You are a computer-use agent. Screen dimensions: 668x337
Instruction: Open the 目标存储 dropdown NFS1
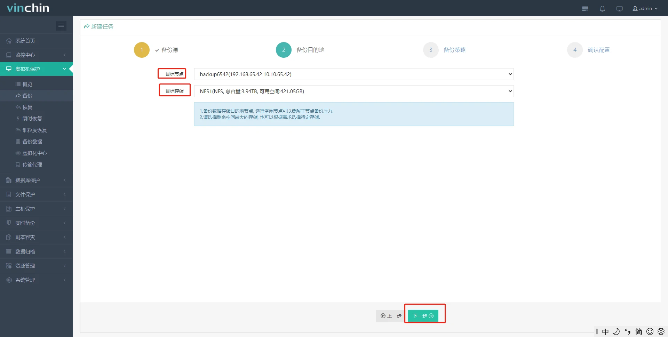(354, 91)
